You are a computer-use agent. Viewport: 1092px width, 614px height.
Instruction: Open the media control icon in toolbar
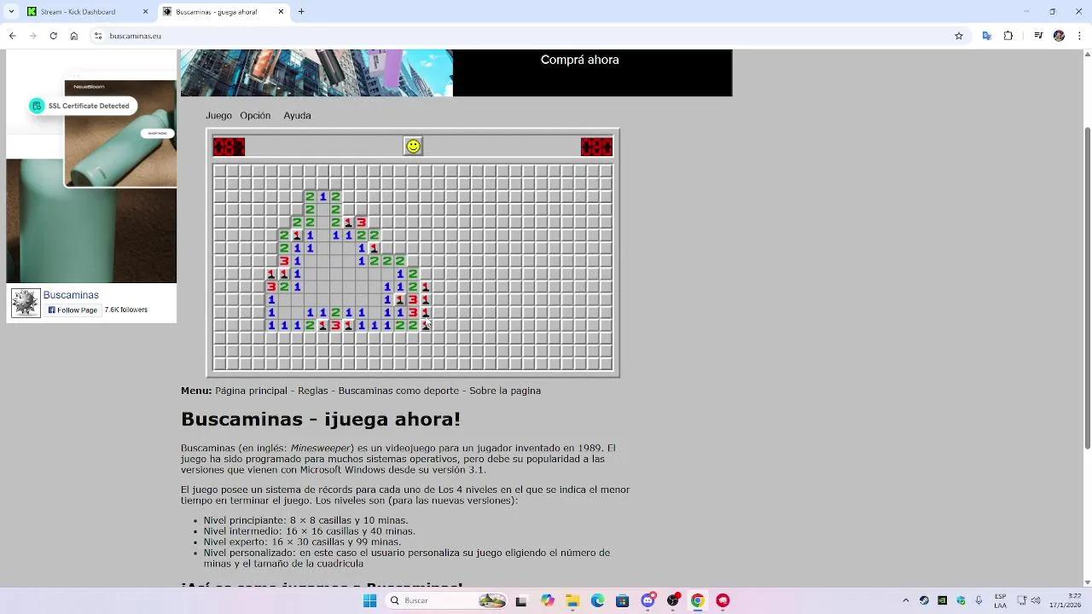click(1038, 36)
